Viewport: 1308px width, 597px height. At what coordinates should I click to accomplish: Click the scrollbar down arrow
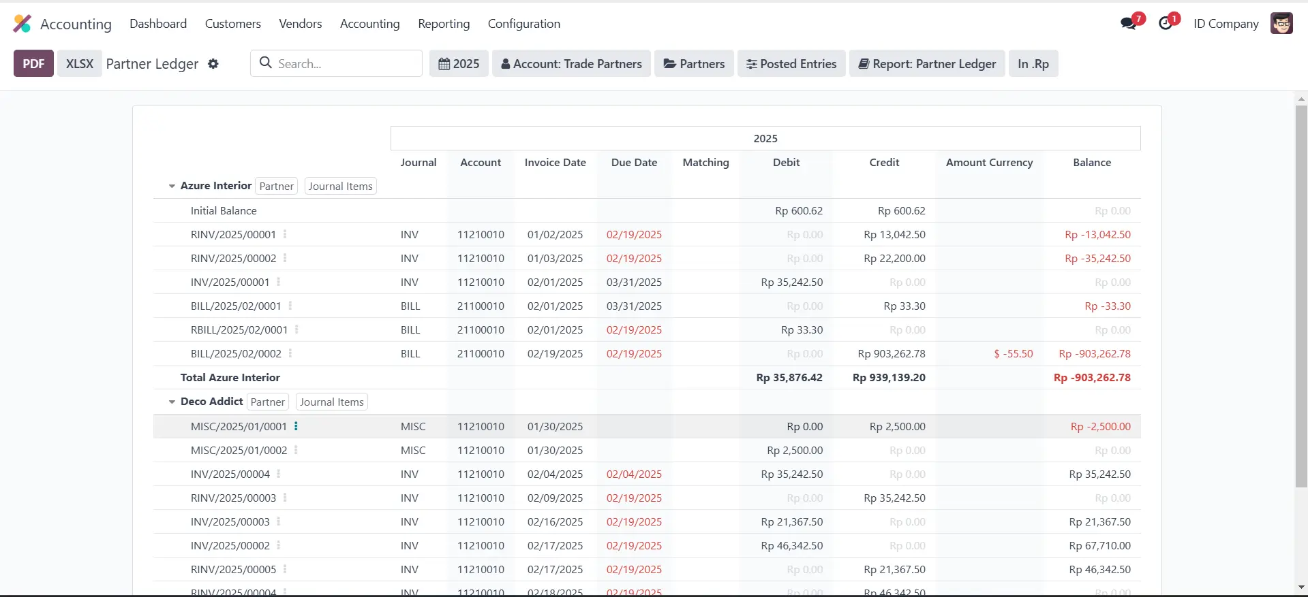(1301, 587)
